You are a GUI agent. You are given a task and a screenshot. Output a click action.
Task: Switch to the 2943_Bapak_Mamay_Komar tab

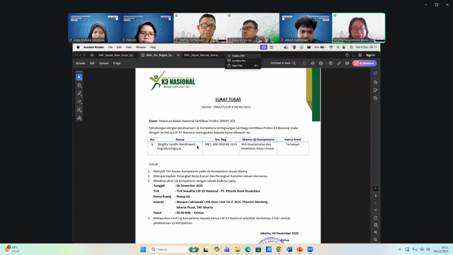[x=202, y=55]
